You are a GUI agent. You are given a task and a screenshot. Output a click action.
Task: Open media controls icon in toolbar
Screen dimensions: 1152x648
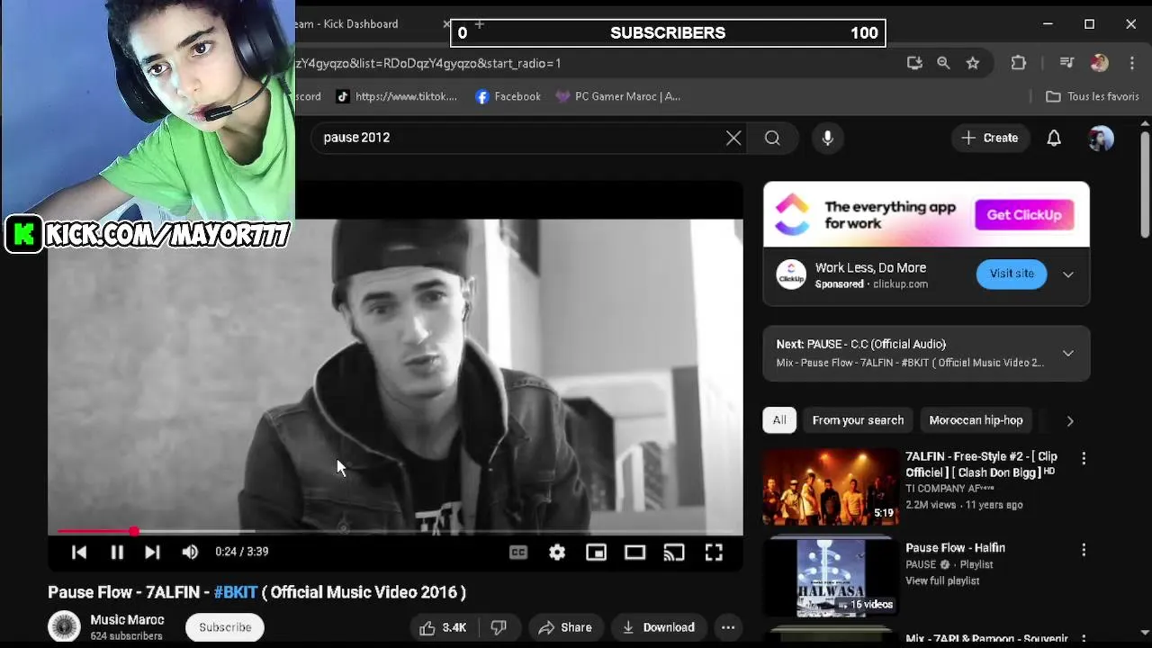pyautogui.click(x=1067, y=63)
